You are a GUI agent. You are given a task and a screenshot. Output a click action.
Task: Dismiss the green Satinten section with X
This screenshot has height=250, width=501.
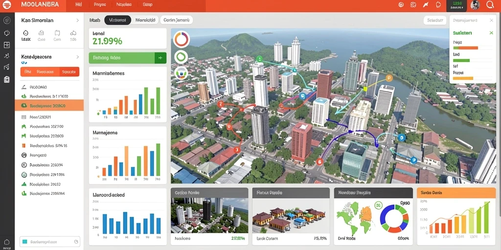click(x=491, y=33)
